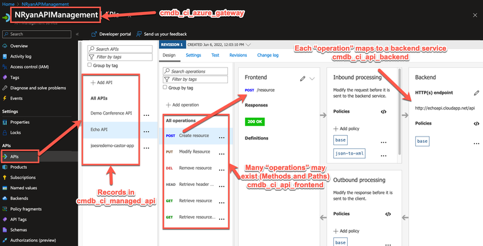Click the Send us your feedback icon

point(139,34)
